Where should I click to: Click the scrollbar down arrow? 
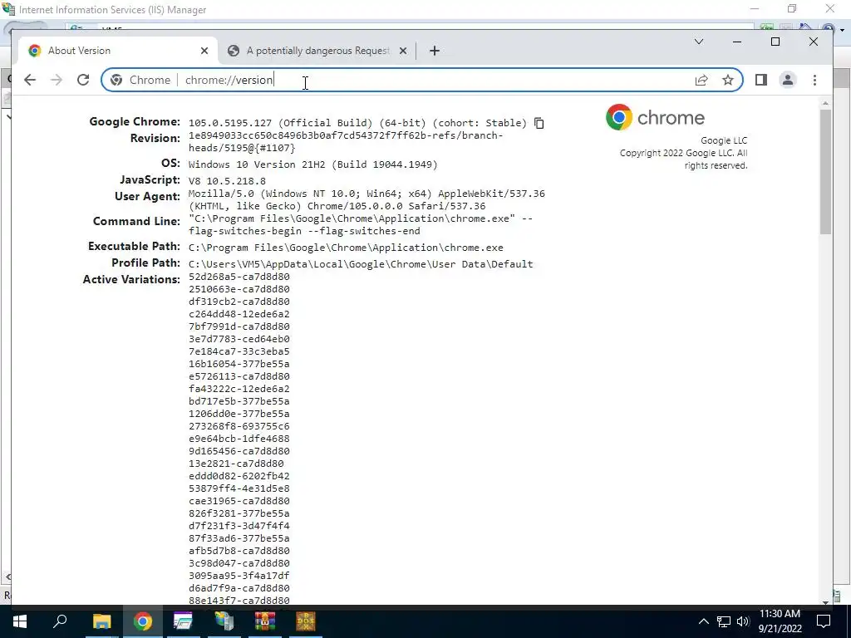pos(825,601)
